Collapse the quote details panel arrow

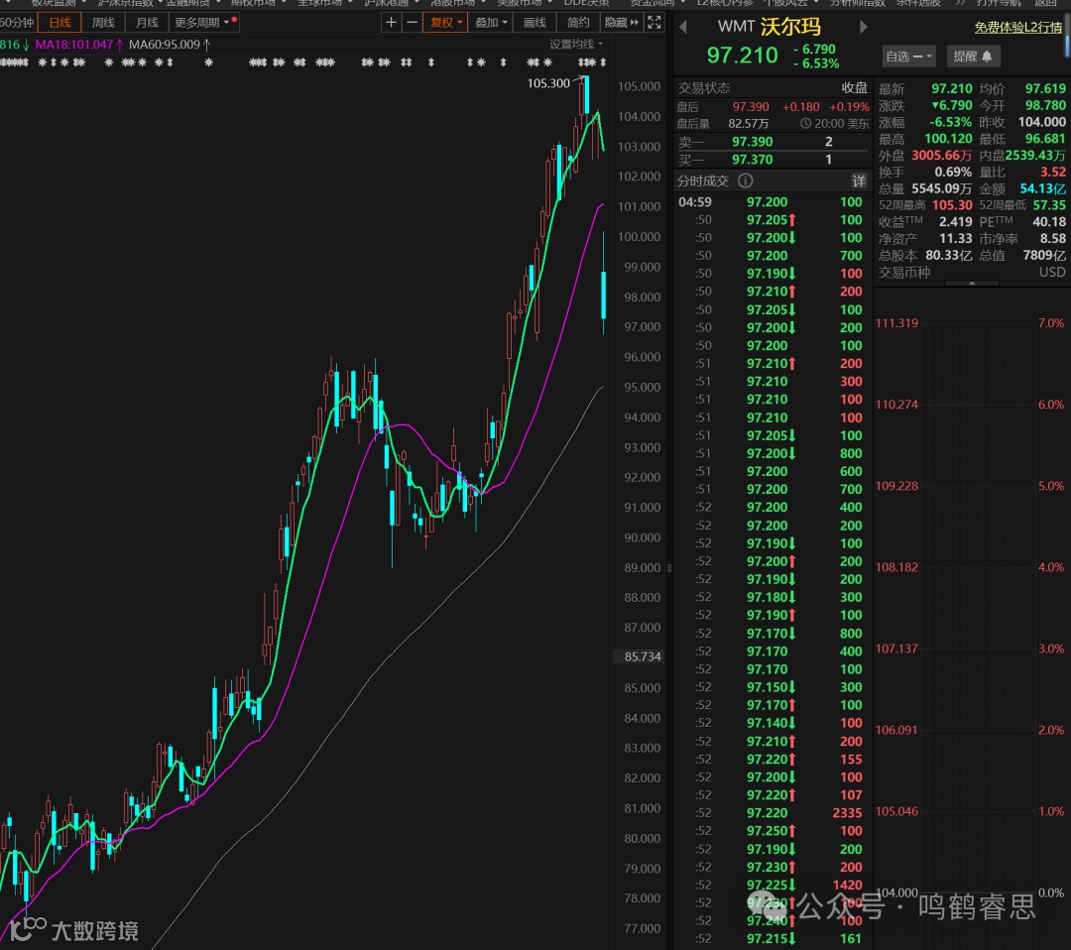(972, 283)
